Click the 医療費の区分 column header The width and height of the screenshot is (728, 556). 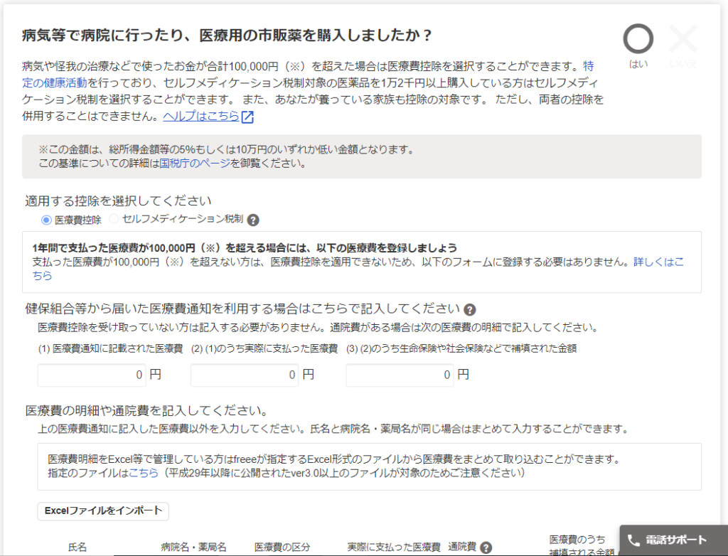click(x=282, y=547)
